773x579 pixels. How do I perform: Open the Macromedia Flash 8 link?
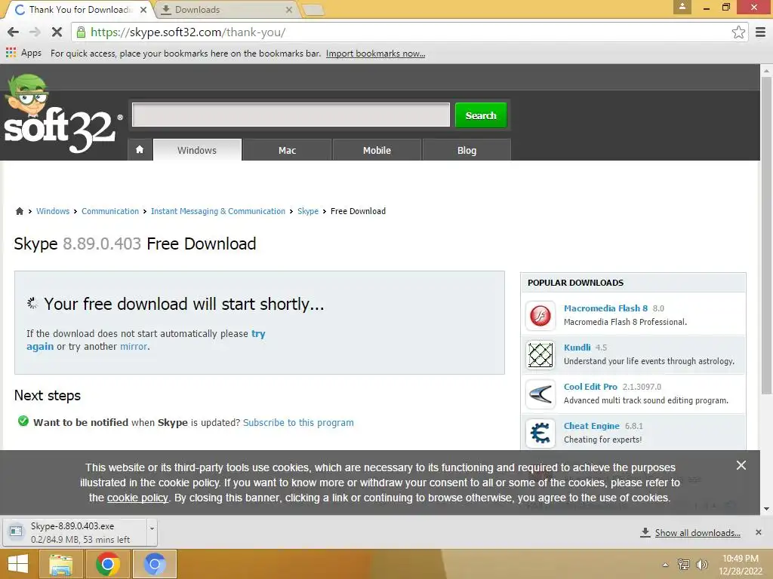(x=605, y=308)
